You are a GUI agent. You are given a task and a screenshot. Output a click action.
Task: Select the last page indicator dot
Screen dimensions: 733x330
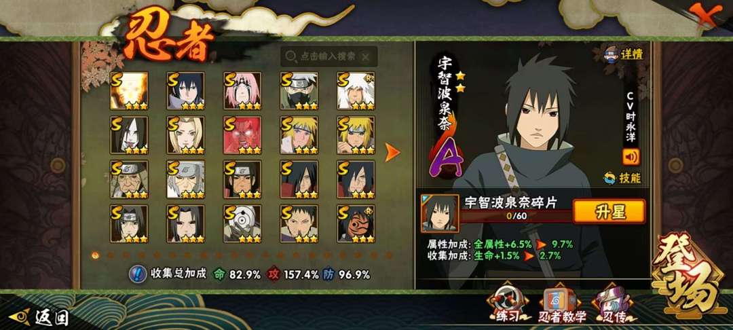[388, 255]
